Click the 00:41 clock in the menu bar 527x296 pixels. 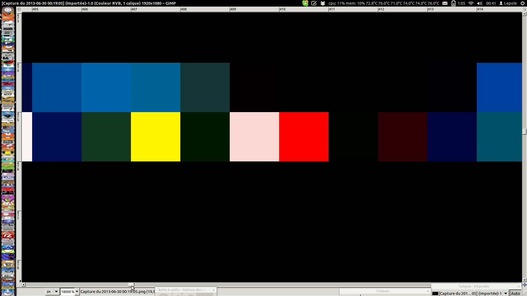[x=491, y=3]
